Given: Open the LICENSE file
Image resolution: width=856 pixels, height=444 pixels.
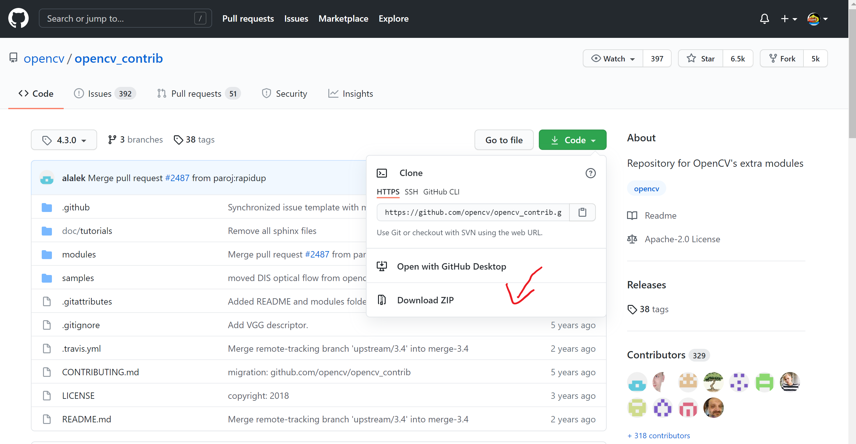Looking at the screenshot, I should click(78, 396).
